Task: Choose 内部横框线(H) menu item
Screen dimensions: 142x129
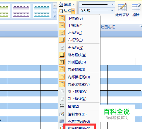Action: (79, 77)
